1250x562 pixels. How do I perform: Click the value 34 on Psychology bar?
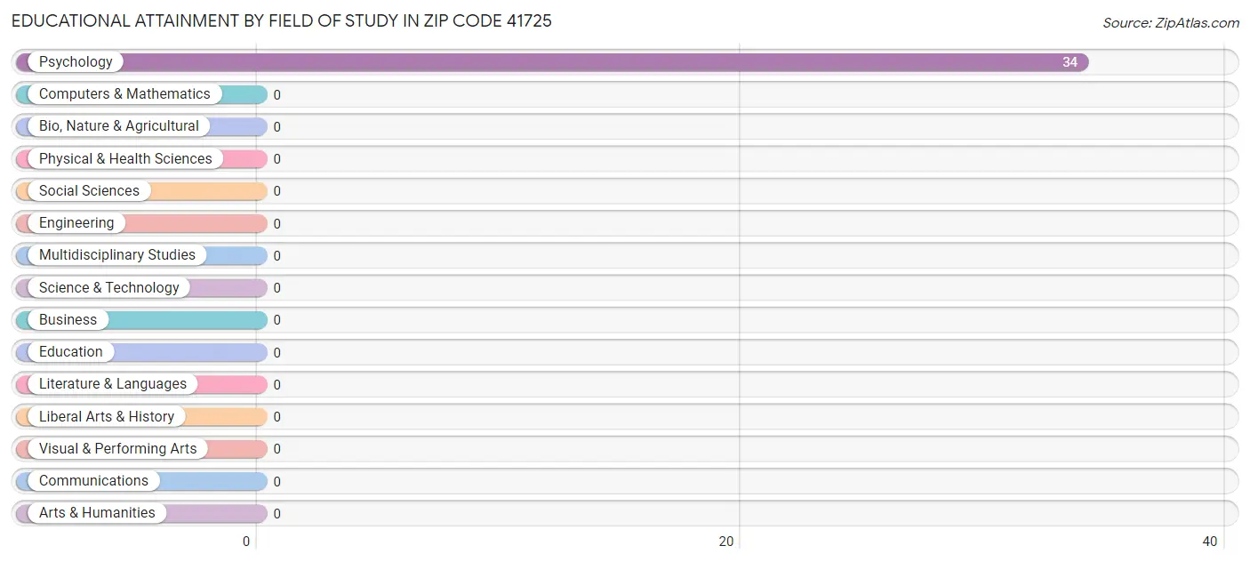click(x=1070, y=62)
